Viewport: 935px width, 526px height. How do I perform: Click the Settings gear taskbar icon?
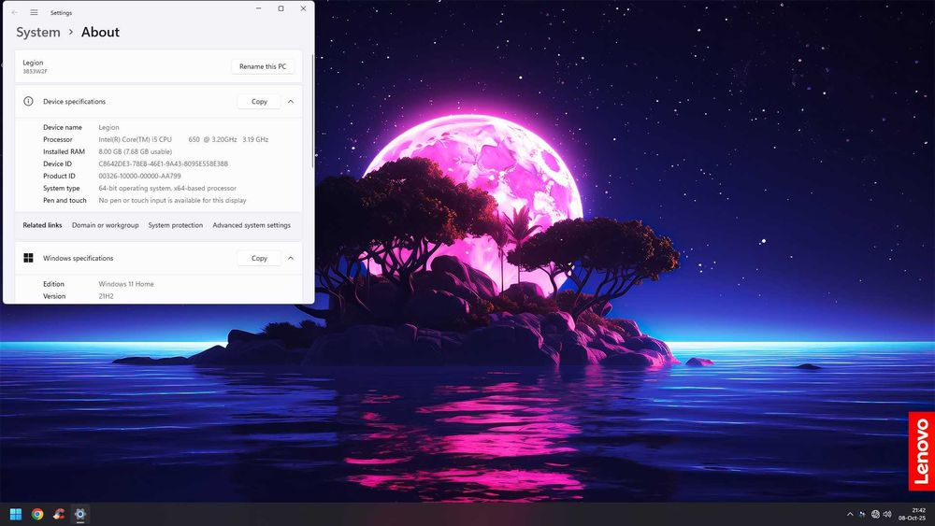79,514
